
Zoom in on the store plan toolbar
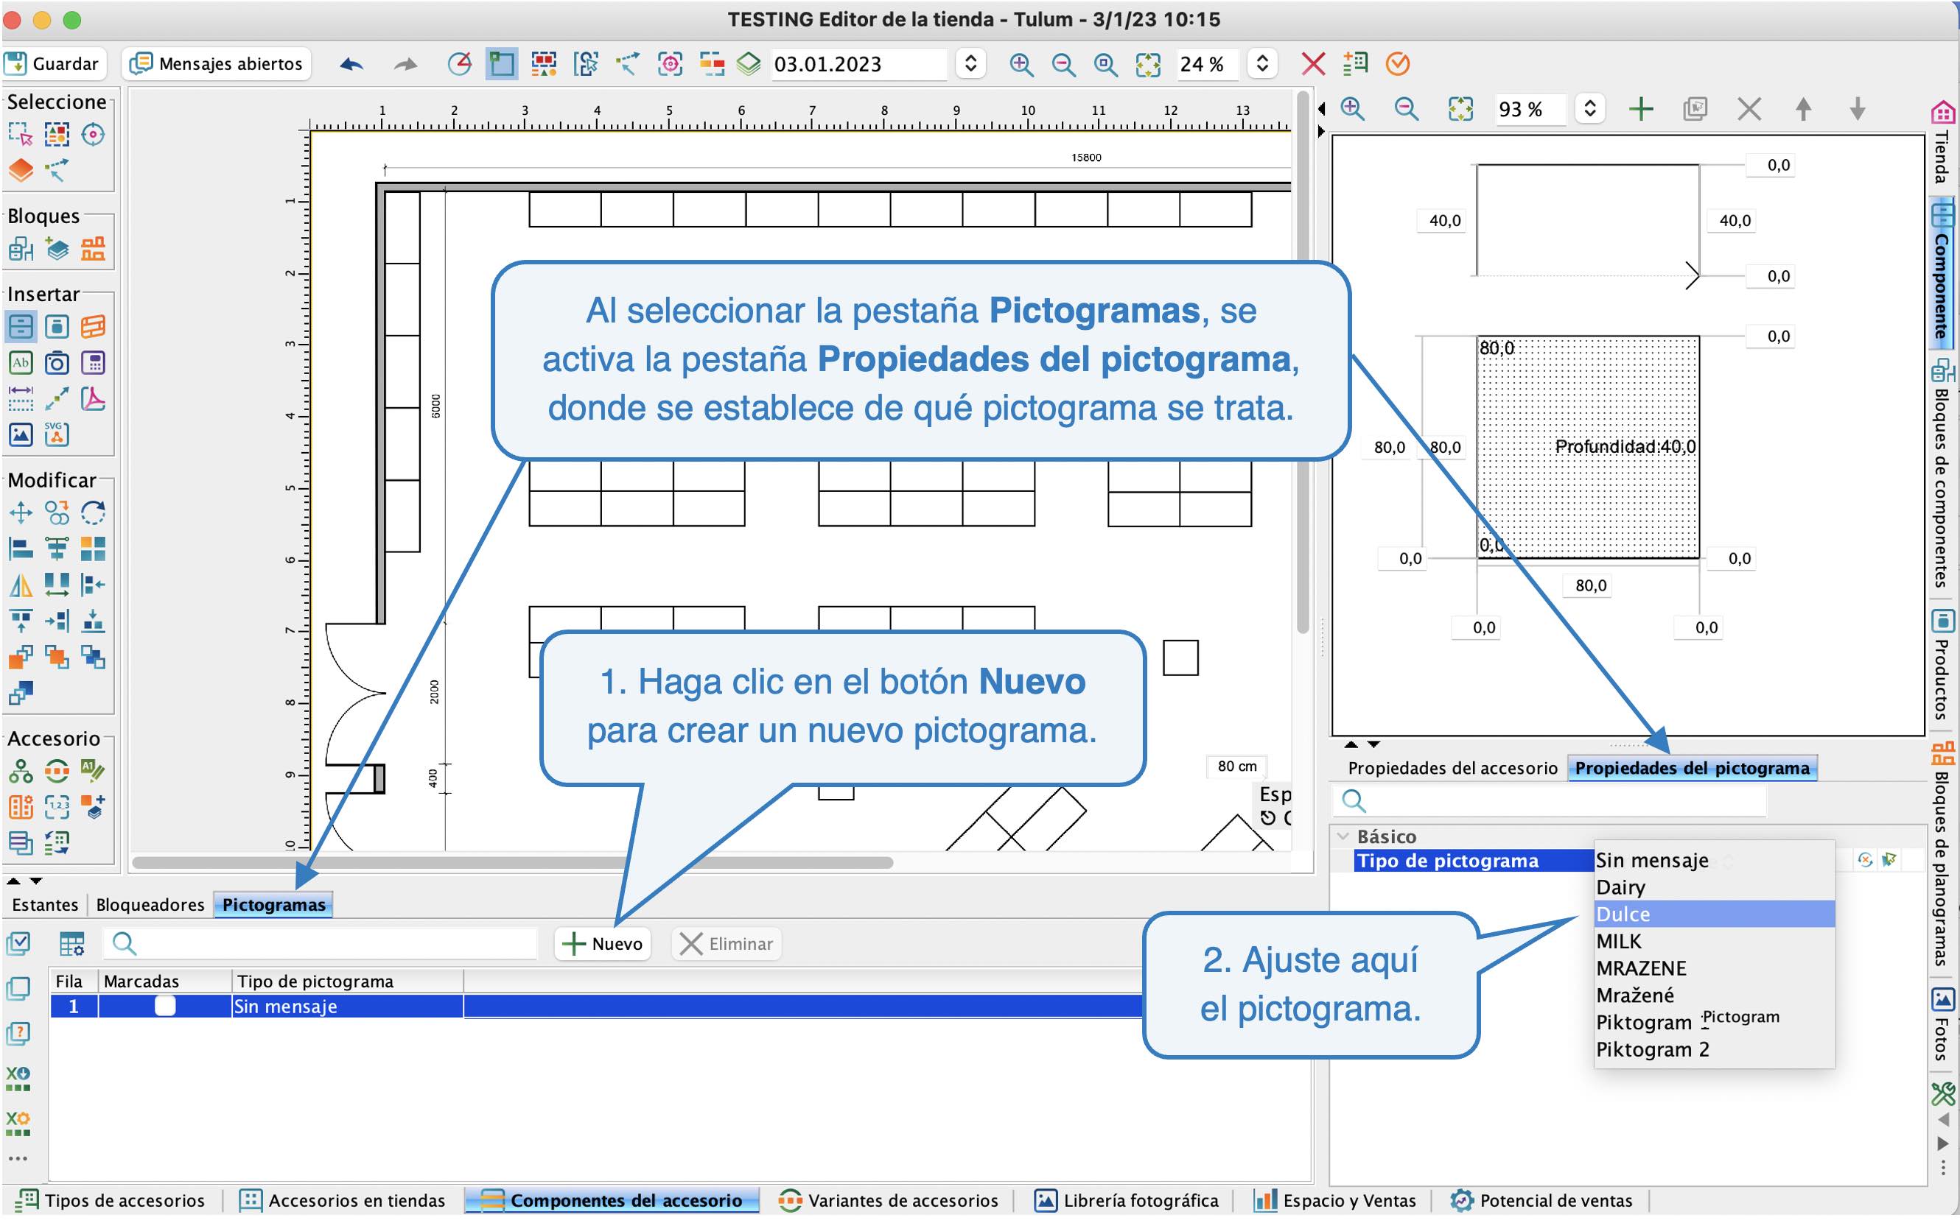click(x=1021, y=64)
